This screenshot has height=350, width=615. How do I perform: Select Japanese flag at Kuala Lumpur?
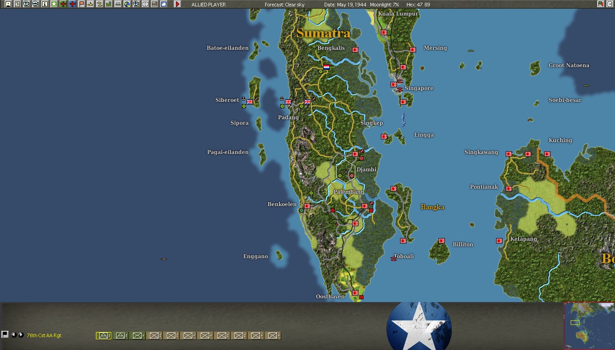384,32
